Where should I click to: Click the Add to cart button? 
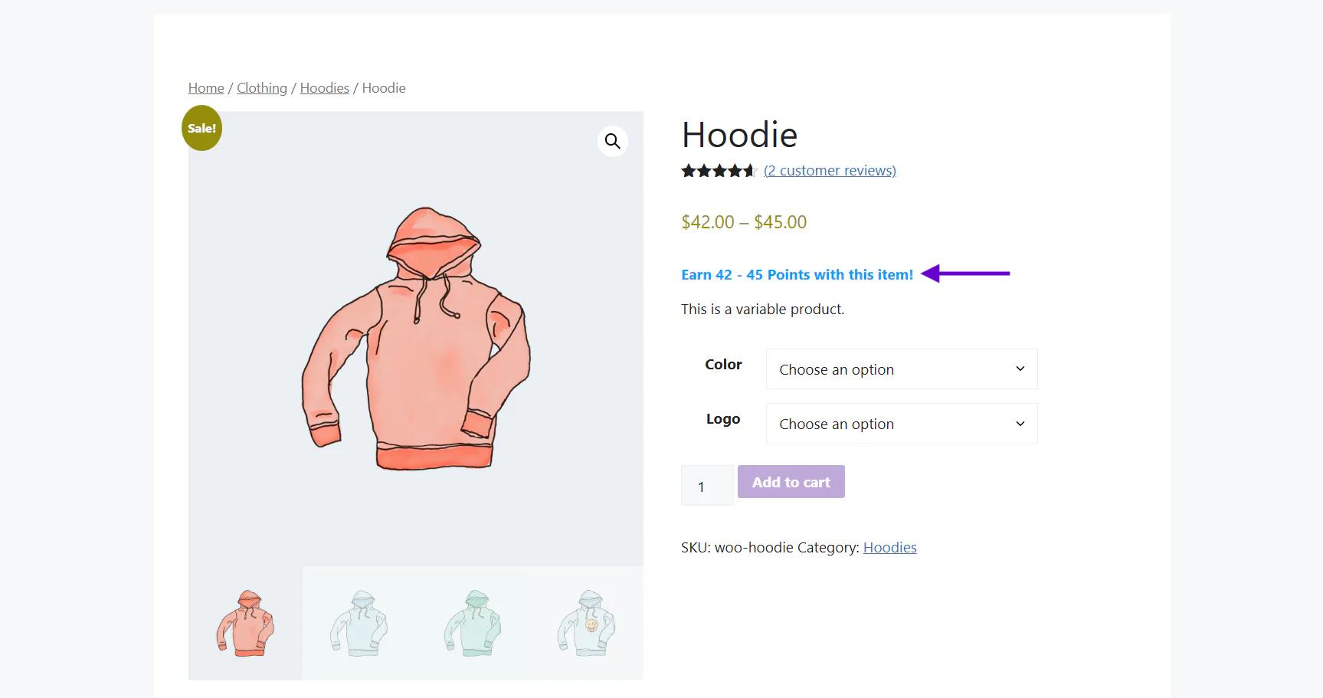tap(791, 482)
